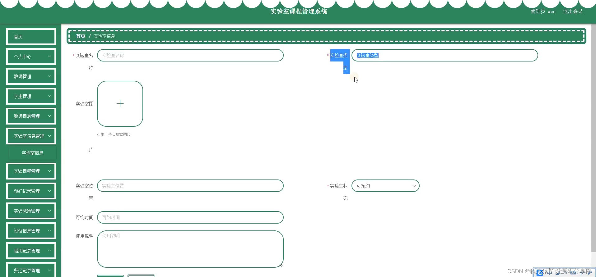596x277 pixels.
Task: Expand the 实验成绩管理 sidebar menu
Action: pos(31,211)
